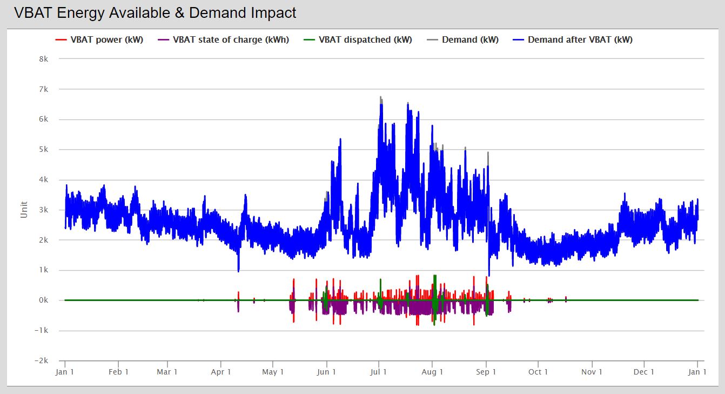
Task: Click the deep demand dip just after Sep 1
Action: pos(489,275)
